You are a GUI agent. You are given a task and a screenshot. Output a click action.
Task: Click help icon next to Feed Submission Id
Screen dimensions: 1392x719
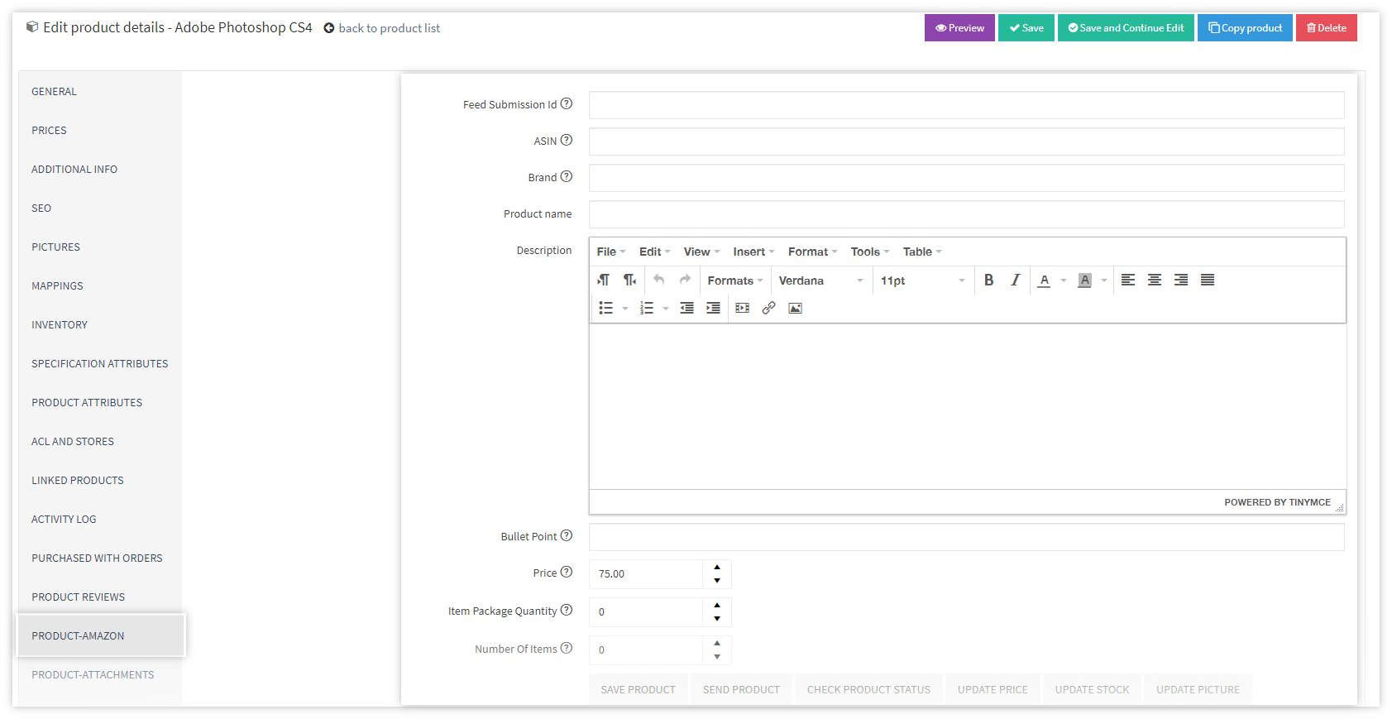pos(567,103)
